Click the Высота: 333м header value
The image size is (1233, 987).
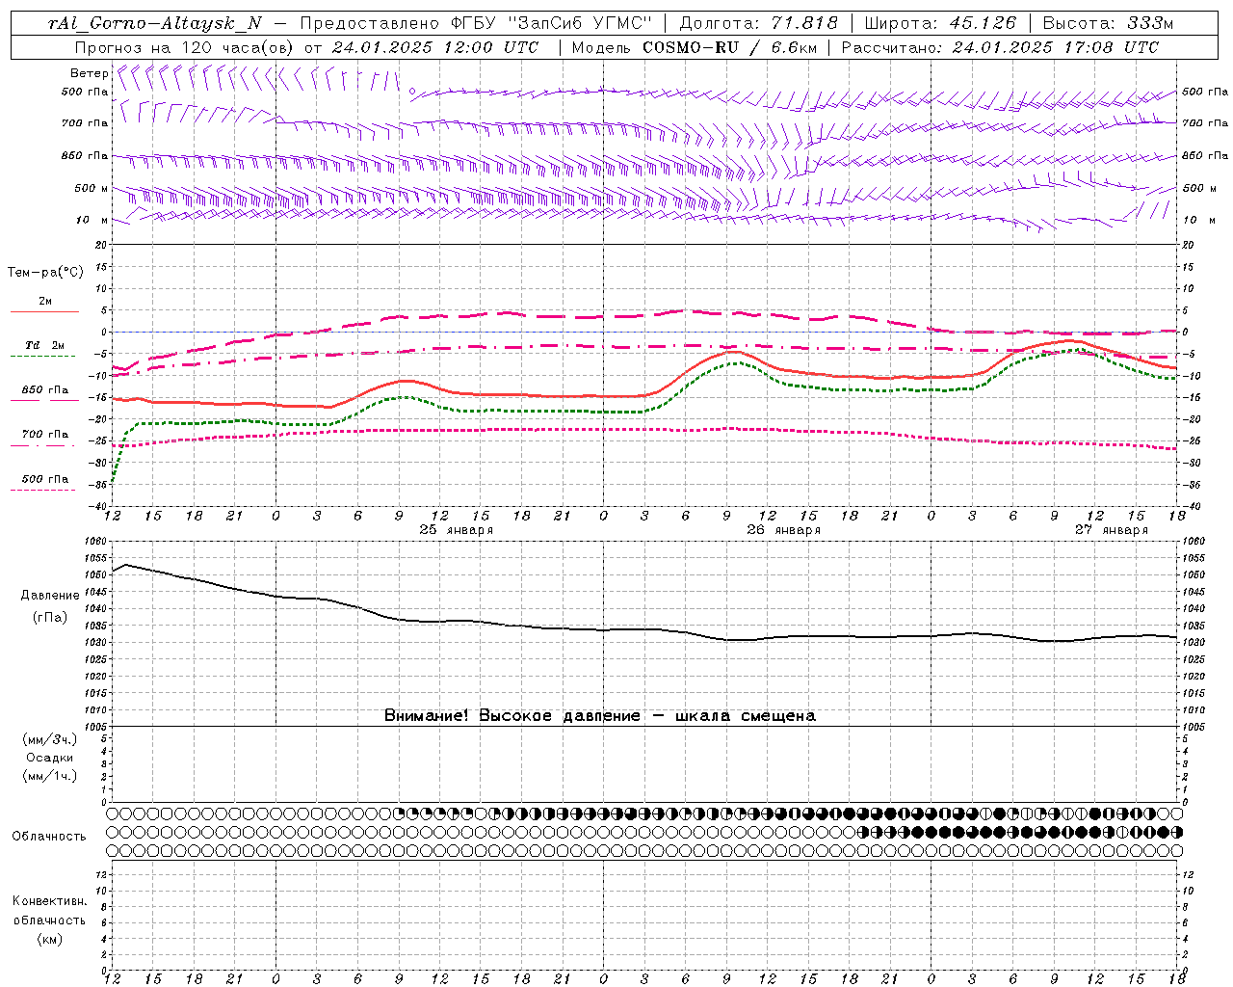[x=1108, y=23]
